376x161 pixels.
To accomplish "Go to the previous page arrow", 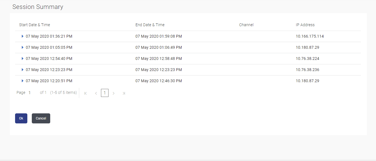I will coord(96,93).
